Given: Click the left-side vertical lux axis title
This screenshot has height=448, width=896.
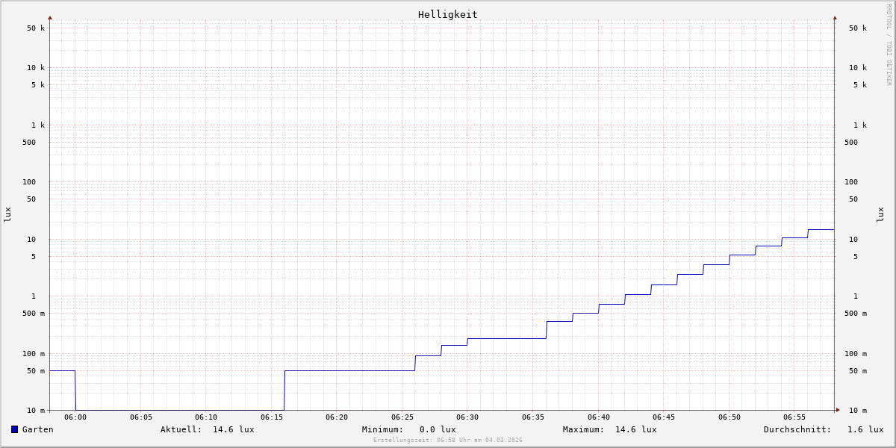Looking at the screenshot, I should (x=7, y=214).
